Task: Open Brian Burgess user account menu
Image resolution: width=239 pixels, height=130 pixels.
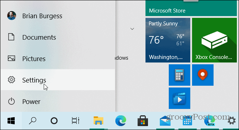Action: point(58,16)
